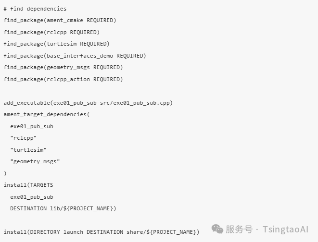This screenshot has width=318, height=242.
Task: Click the 服务号 watermark label
Action: 239,230
